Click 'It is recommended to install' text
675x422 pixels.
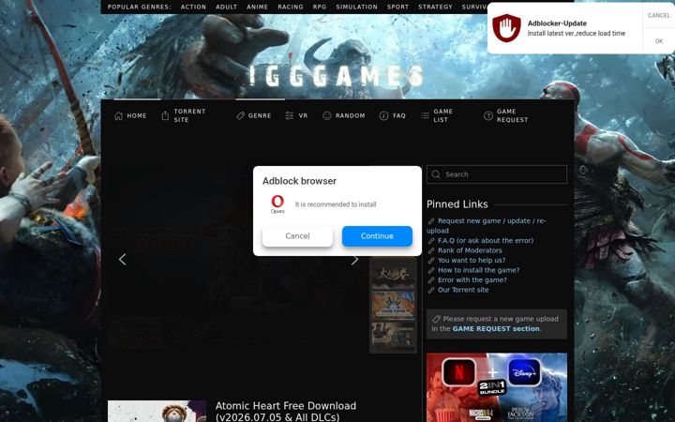[336, 204]
